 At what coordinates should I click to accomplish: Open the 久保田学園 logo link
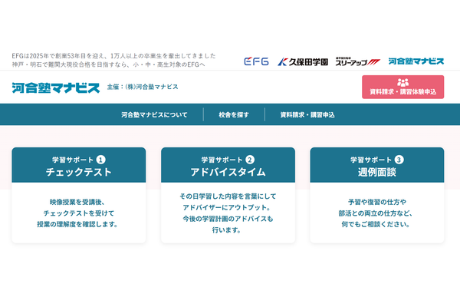coord(303,61)
